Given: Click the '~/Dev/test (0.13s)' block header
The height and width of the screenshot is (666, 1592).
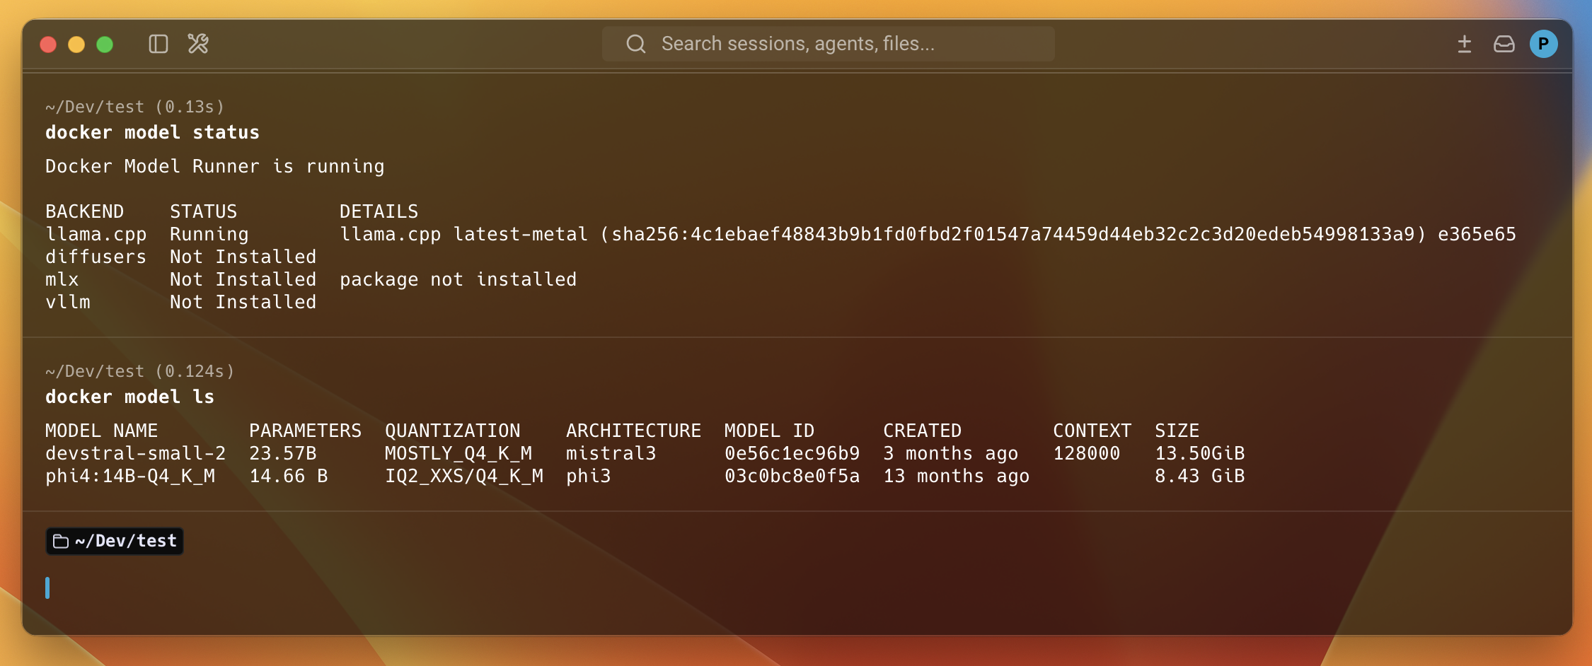Looking at the screenshot, I should point(135,107).
